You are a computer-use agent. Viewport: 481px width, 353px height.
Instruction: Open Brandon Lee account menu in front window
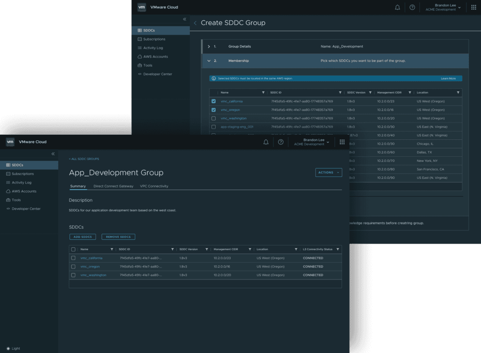(312, 142)
